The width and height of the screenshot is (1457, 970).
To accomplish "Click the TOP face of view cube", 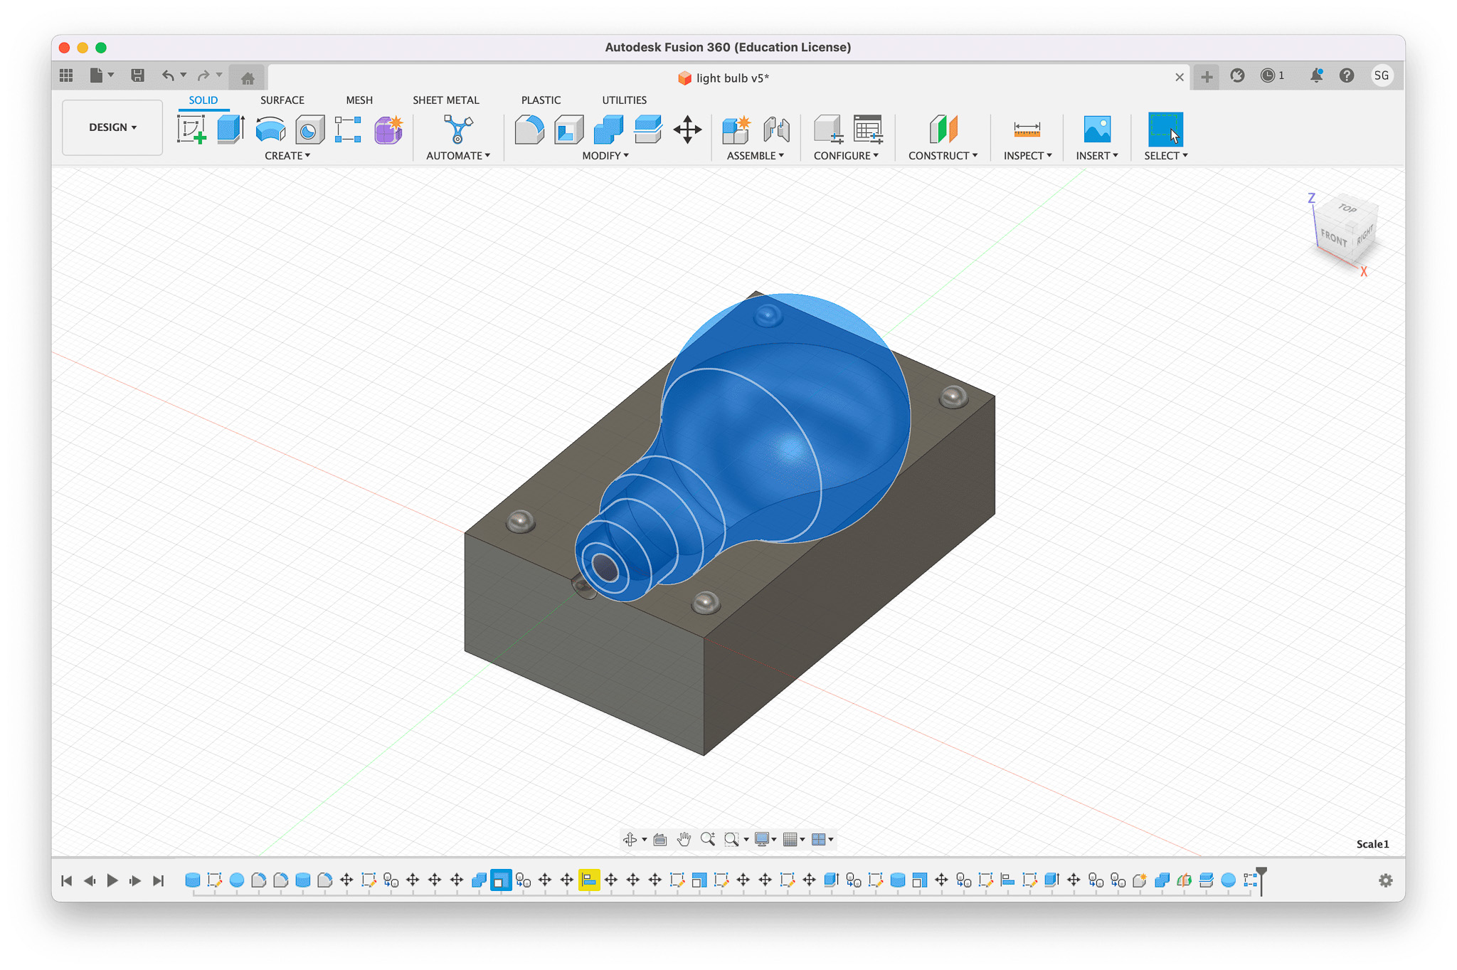I will pyautogui.click(x=1347, y=209).
